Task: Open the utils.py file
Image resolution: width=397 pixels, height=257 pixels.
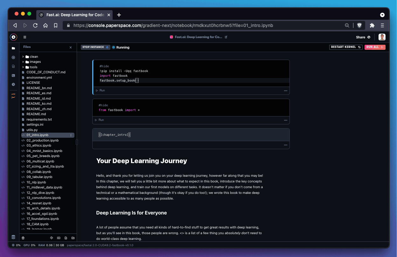Action: click(x=32, y=130)
